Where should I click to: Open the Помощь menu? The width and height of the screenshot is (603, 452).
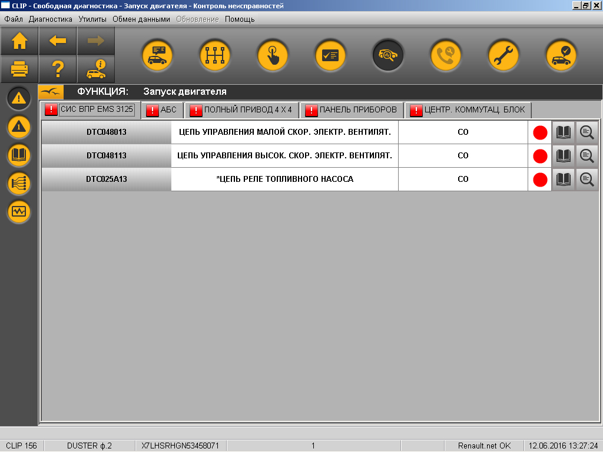240,19
